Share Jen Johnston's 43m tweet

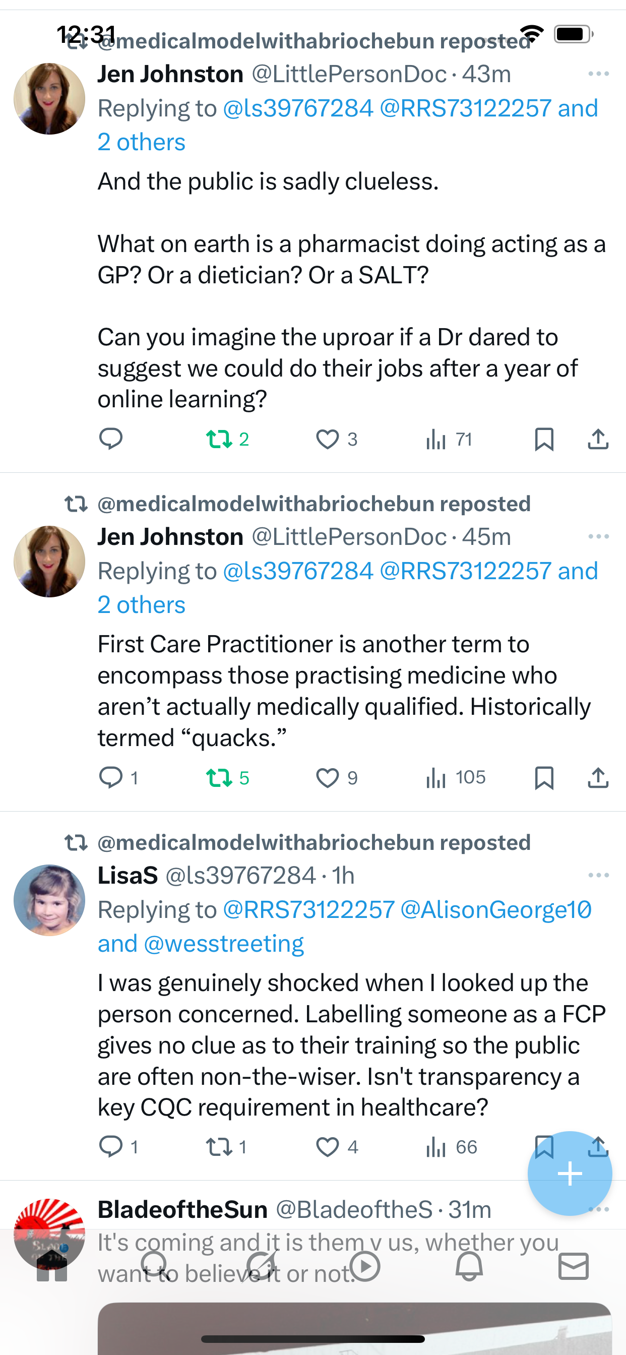[x=598, y=439]
